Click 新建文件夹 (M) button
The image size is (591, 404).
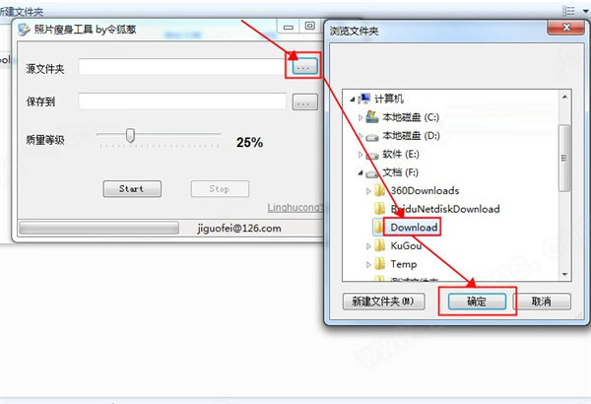[x=384, y=302]
